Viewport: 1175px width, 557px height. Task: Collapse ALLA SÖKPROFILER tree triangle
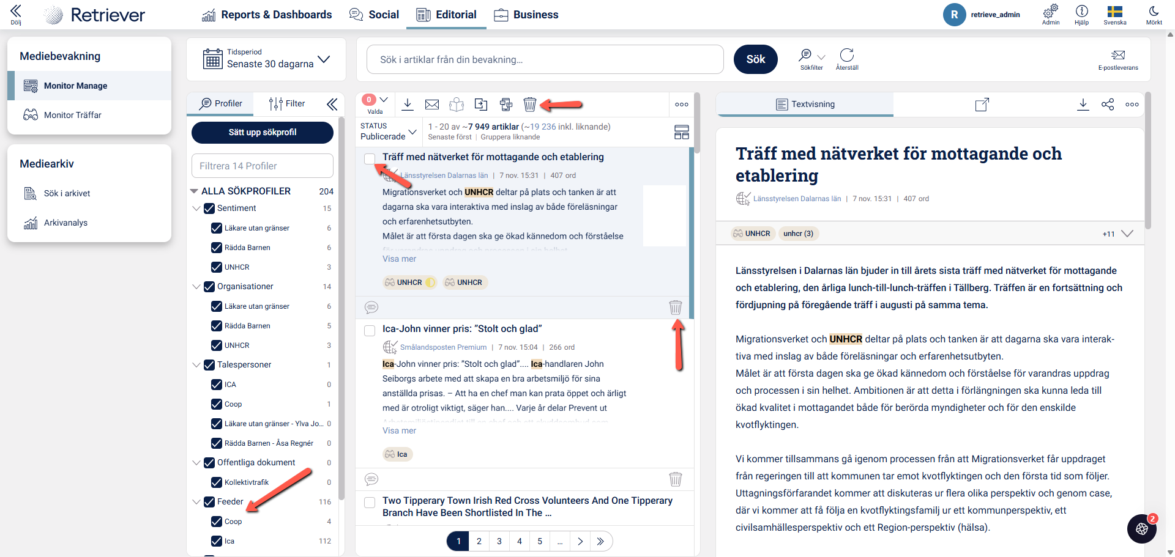(194, 191)
